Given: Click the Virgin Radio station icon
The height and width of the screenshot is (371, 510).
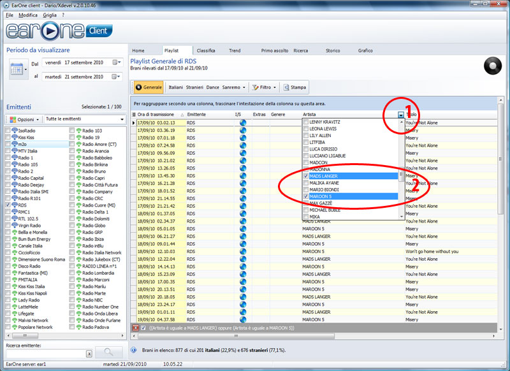Looking at the screenshot, I should [15, 225].
